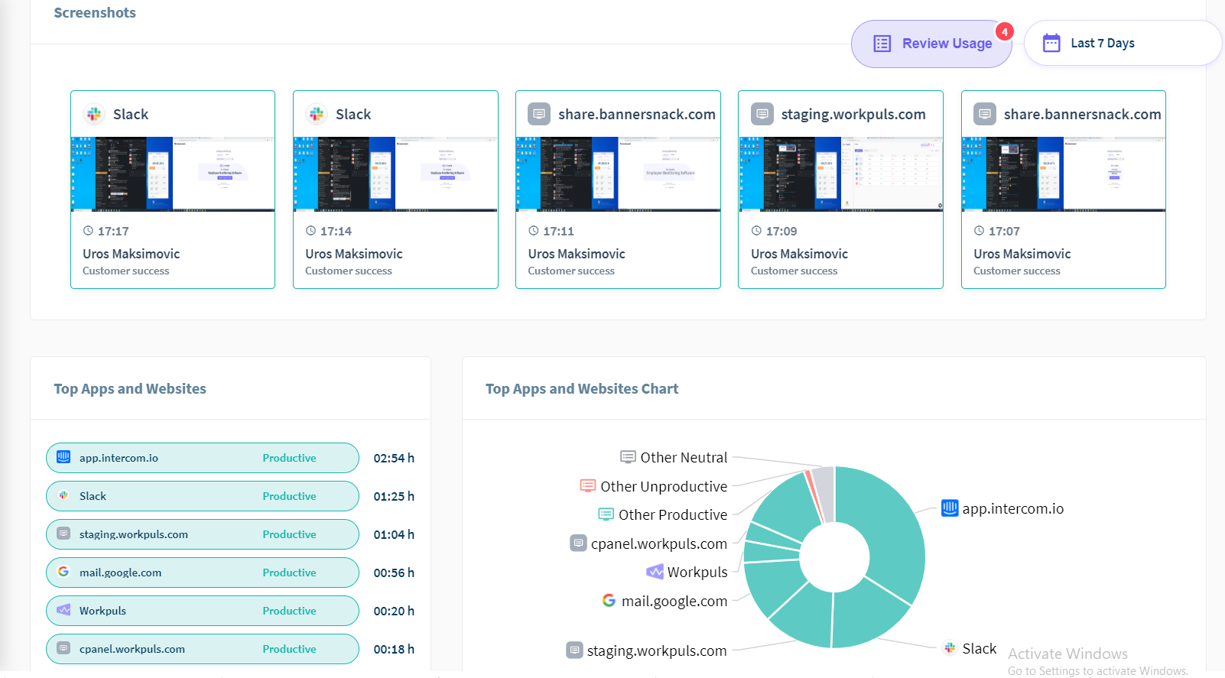Click the Workpuls icon in the apps list
The image size is (1225, 678).
tap(63, 610)
